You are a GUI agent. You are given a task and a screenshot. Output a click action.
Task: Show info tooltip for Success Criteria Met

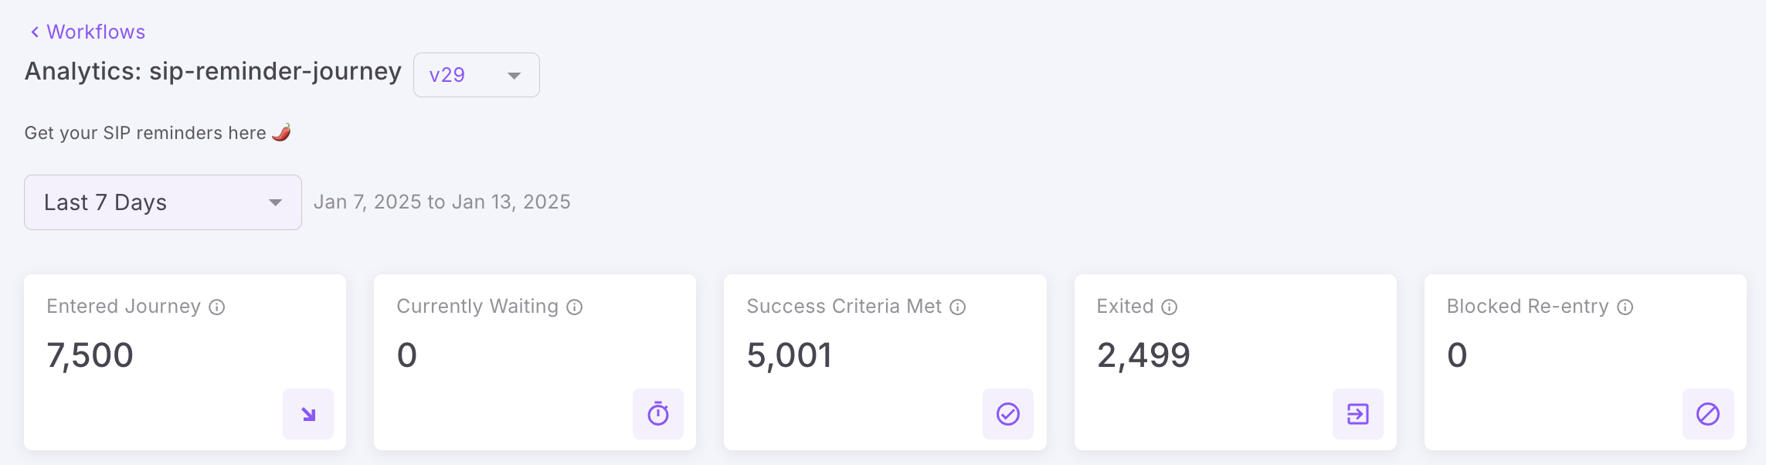[x=958, y=307]
